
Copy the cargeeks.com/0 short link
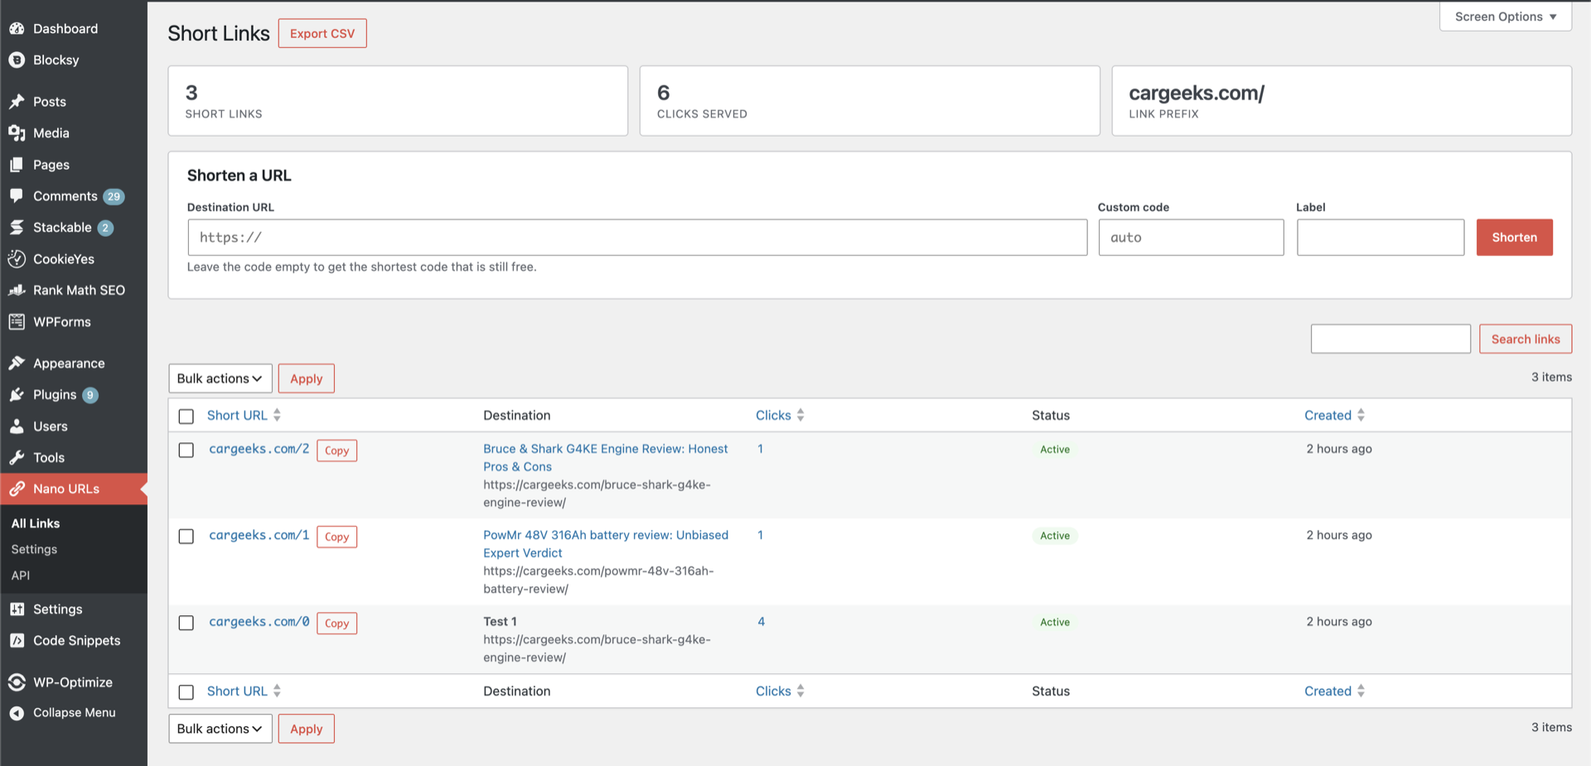[336, 623]
